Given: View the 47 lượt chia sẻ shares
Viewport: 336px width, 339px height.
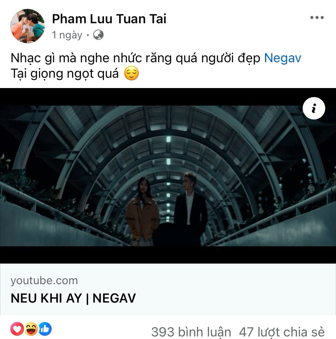Looking at the screenshot, I should [x=282, y=332].
